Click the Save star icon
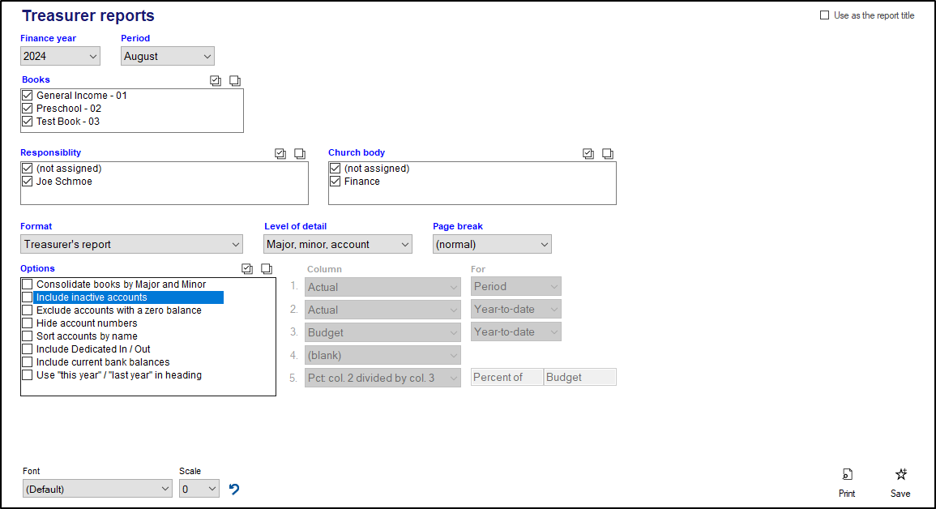The width and height of the screenshot is (936, 509). pyautogui.click(x=900, y=475)
